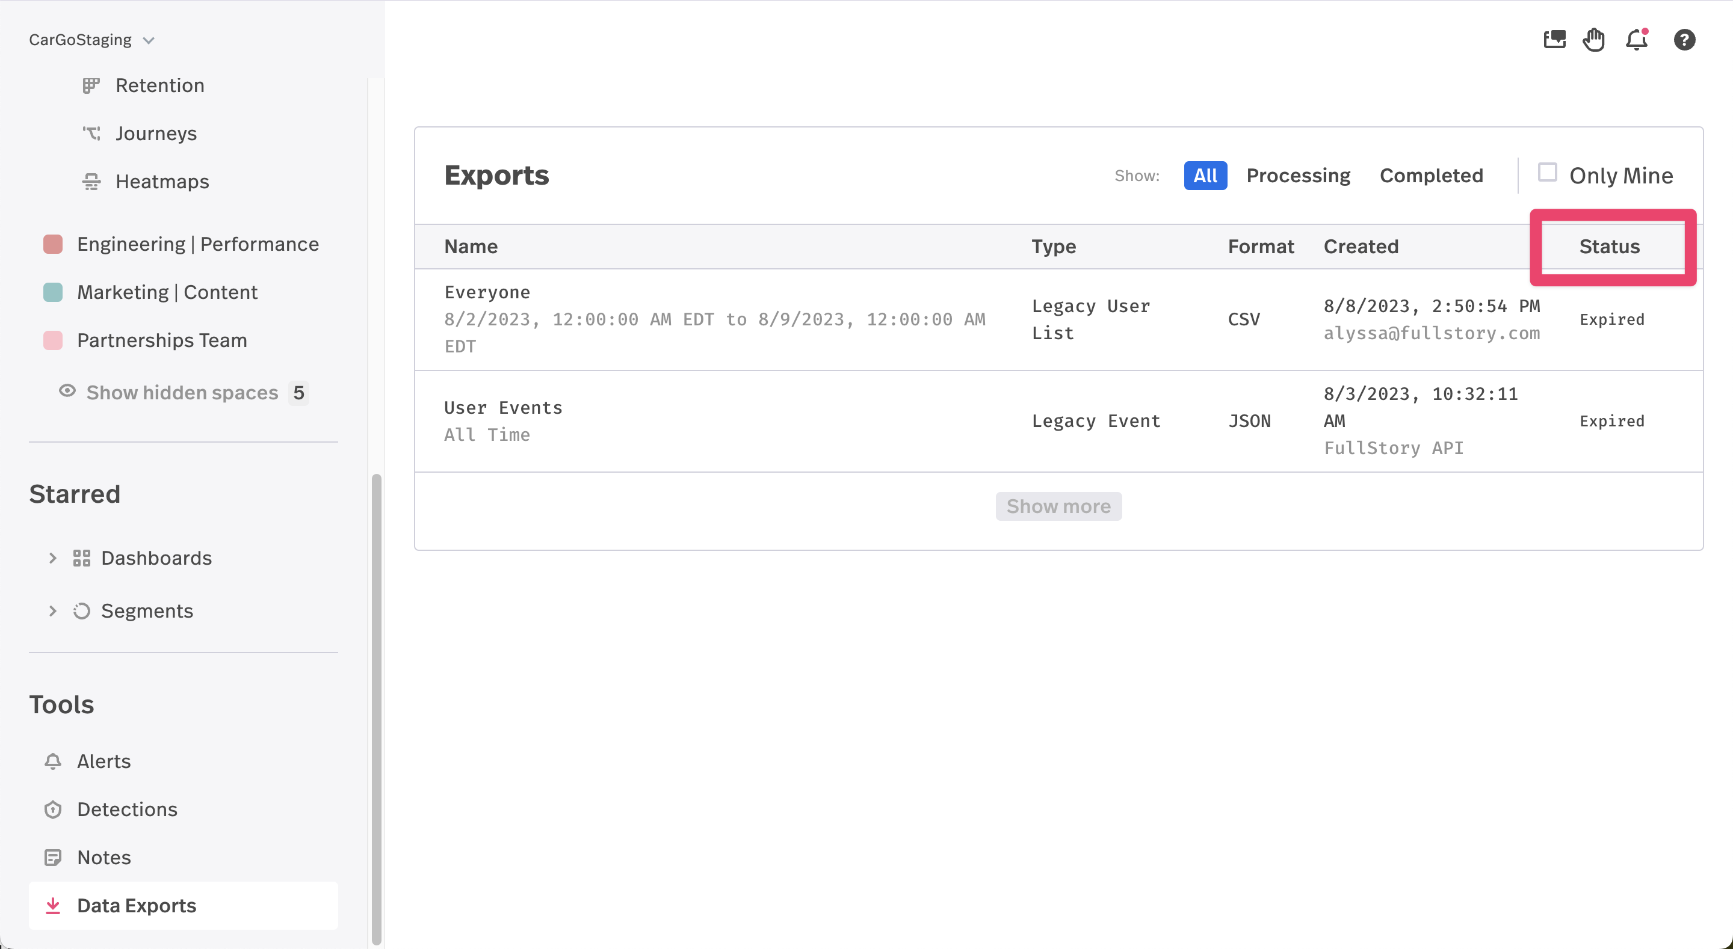Image resolution: width=1733 pixels, height=949 pixels.
Task: Expand the starred Segments section
Action: (52, 610)
